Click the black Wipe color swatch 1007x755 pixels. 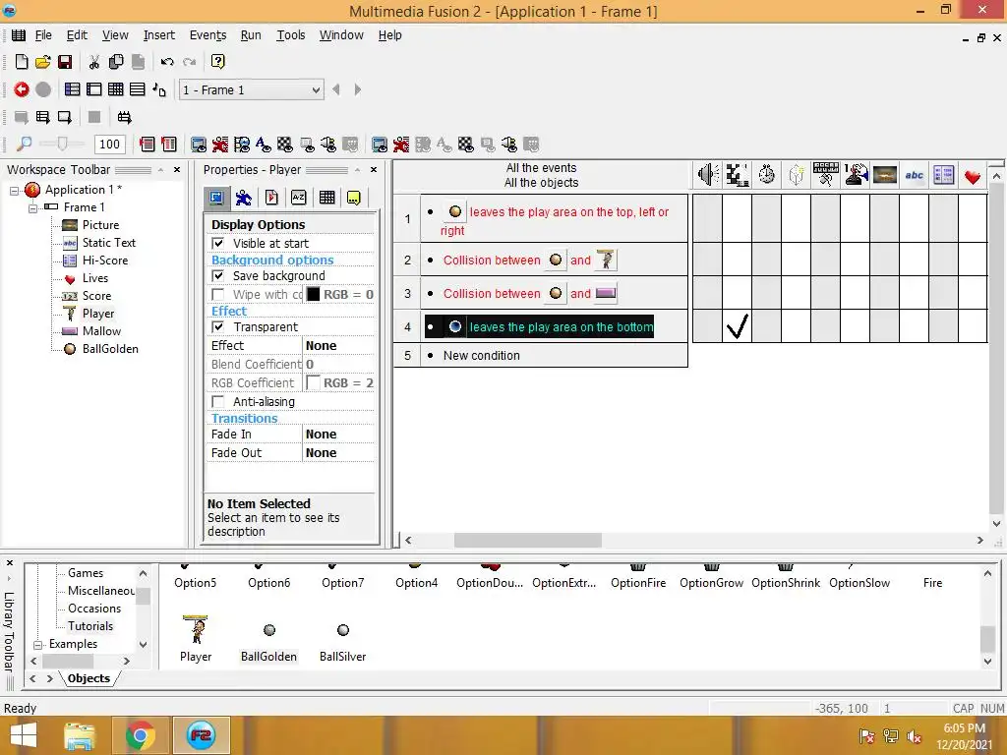pyautogui.click(x=313, y=294)
